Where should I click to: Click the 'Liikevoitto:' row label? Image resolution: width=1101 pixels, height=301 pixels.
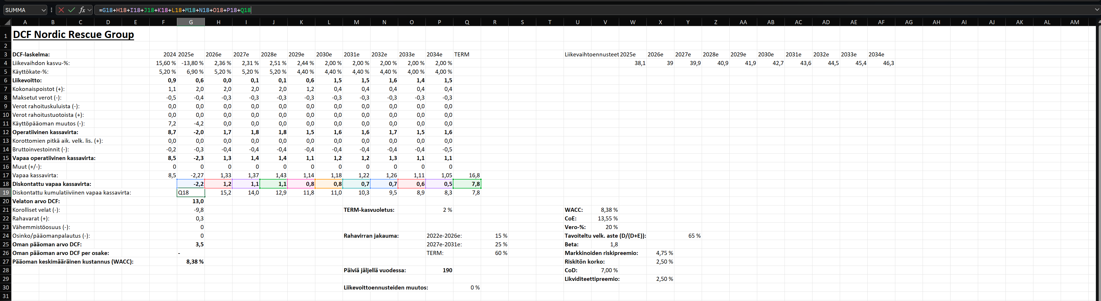(27, 80)
